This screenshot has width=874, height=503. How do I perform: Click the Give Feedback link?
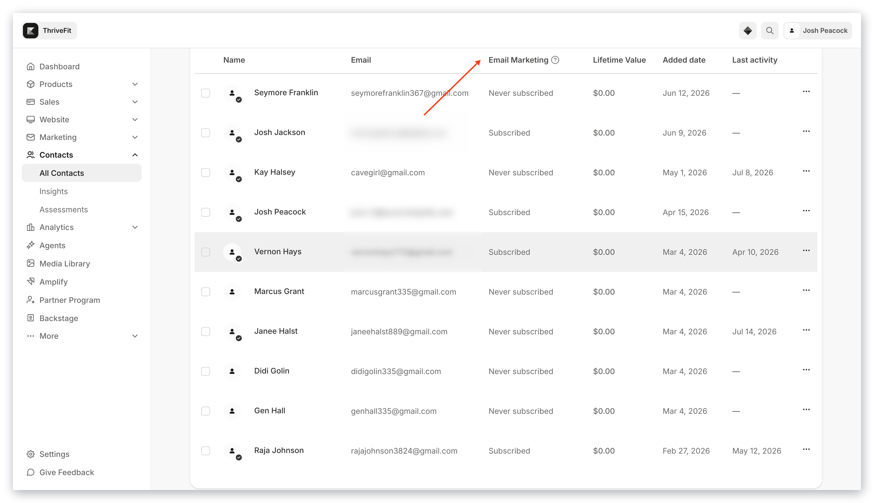pyautogui.click(x=67, y=472)
